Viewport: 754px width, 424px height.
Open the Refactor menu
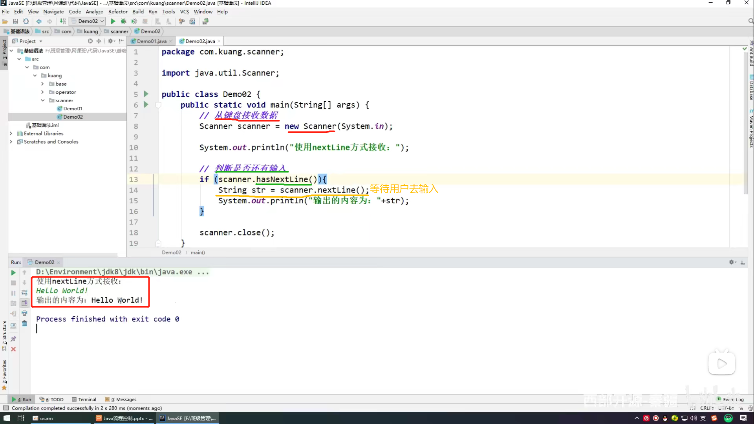click(x=118, y=12)
